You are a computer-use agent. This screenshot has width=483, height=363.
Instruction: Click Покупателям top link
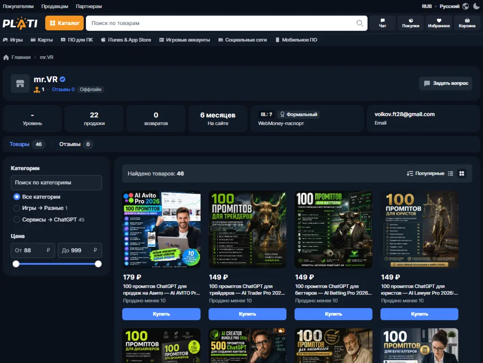tap(18, 6)
